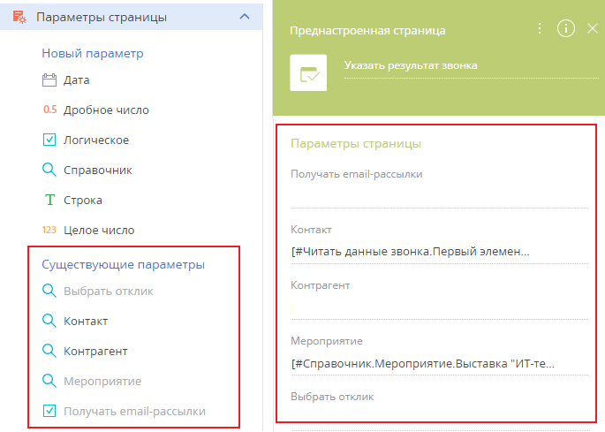Click magnifier icon next to Контакт

tap(49, 321)
